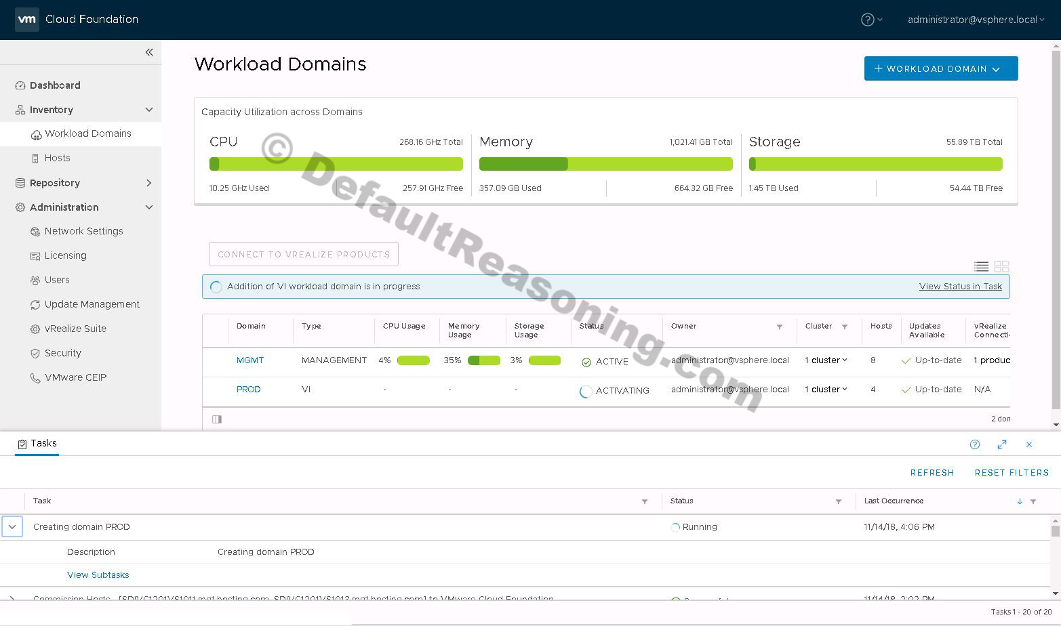Open Network Settings from the sidebar
Viewport: 1061px width, 626px height.
[x=35, y=231]
